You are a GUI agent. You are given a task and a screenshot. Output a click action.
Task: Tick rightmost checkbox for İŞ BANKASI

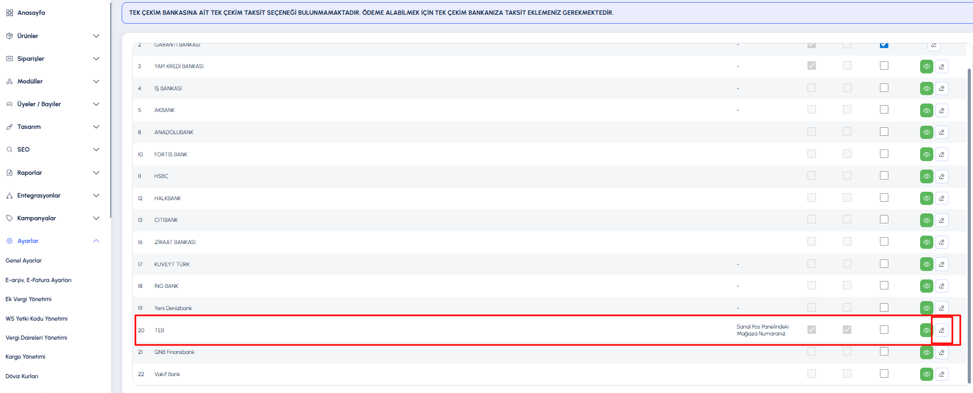[x=884, y=88]
